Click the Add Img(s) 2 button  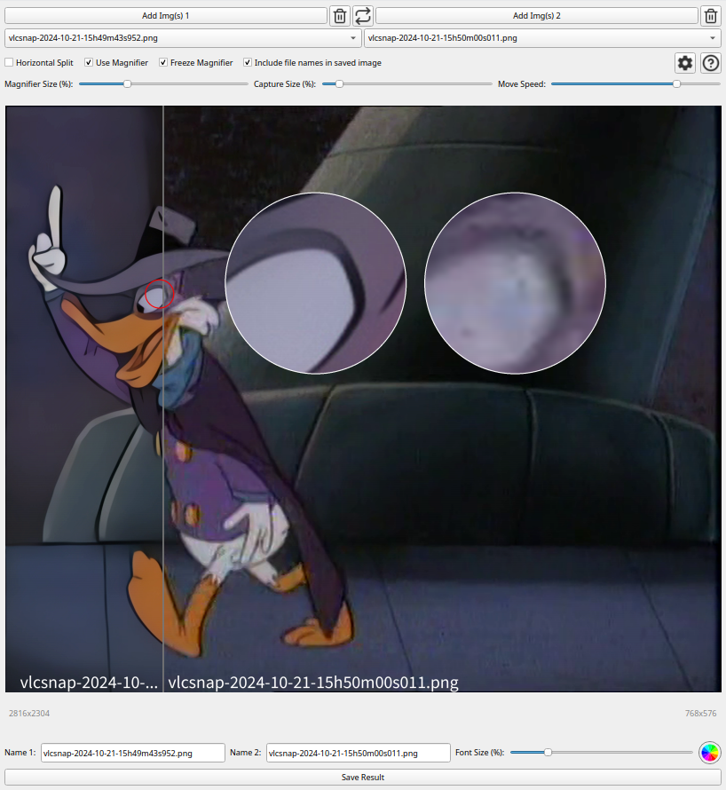537,16
